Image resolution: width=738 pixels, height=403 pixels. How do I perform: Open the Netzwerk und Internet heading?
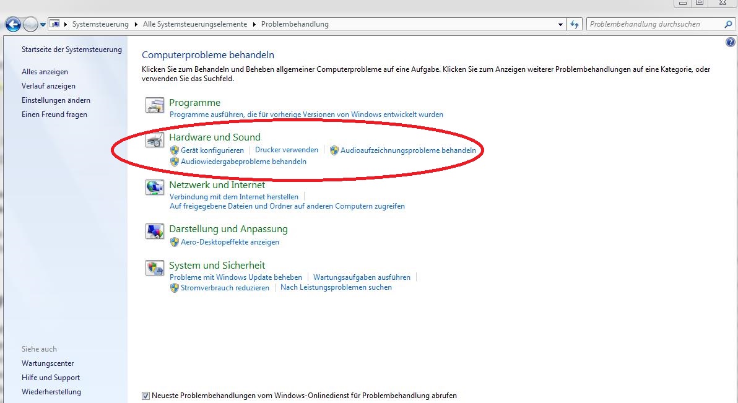[217, 185]
